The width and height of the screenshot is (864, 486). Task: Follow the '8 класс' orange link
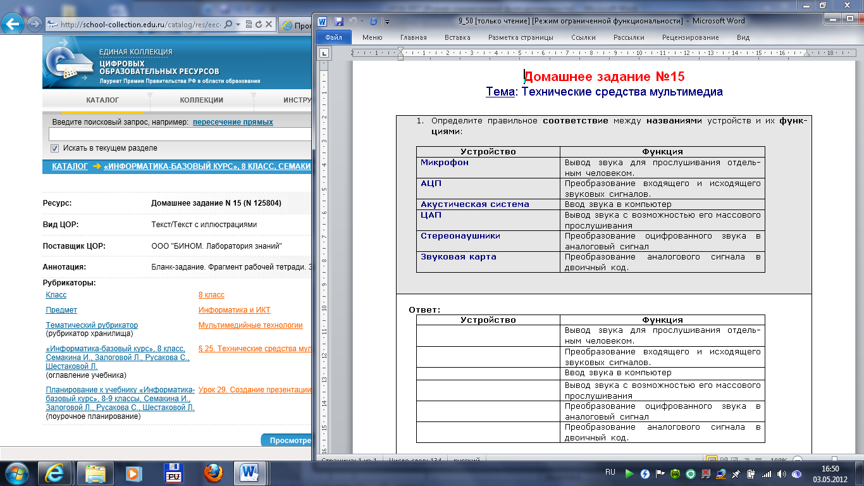click(x=211, y=295)
